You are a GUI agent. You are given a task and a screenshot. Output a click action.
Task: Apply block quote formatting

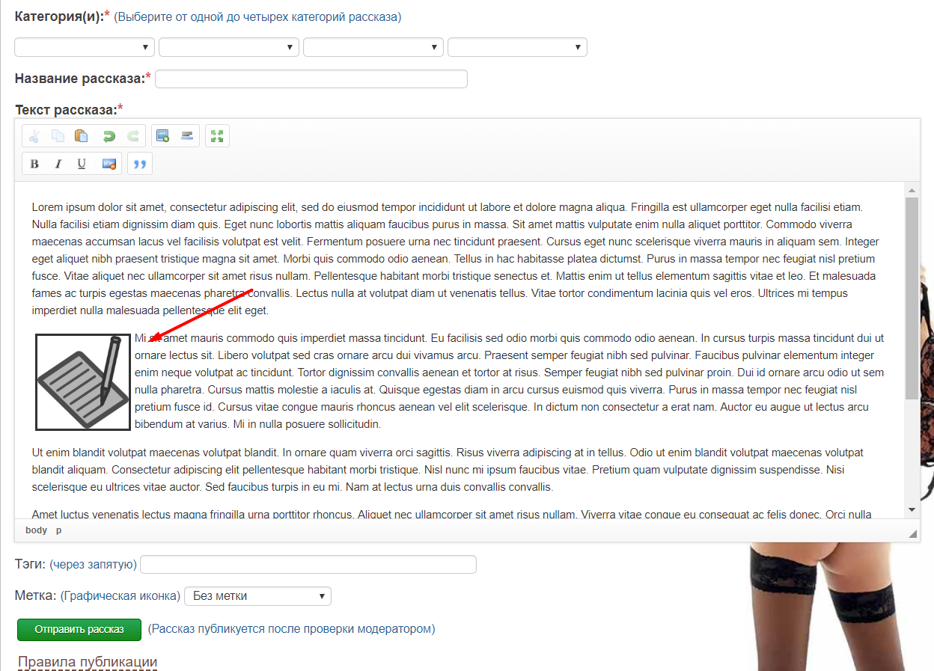point(140,164)
